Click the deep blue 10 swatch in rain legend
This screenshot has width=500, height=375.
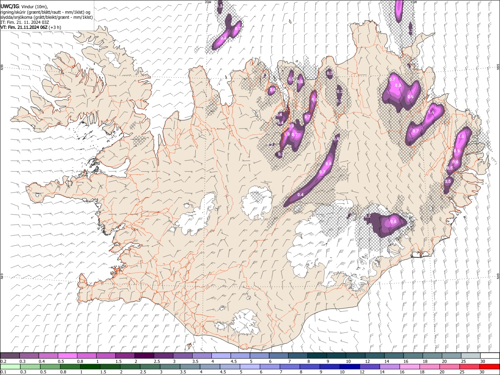coord(350,366)
